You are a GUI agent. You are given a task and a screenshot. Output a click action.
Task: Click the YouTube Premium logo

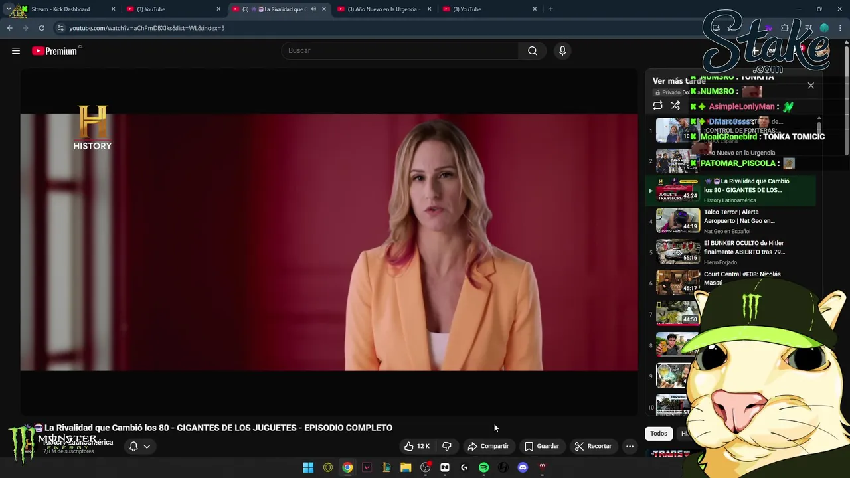pyautogui.click(x=54, y=51)
